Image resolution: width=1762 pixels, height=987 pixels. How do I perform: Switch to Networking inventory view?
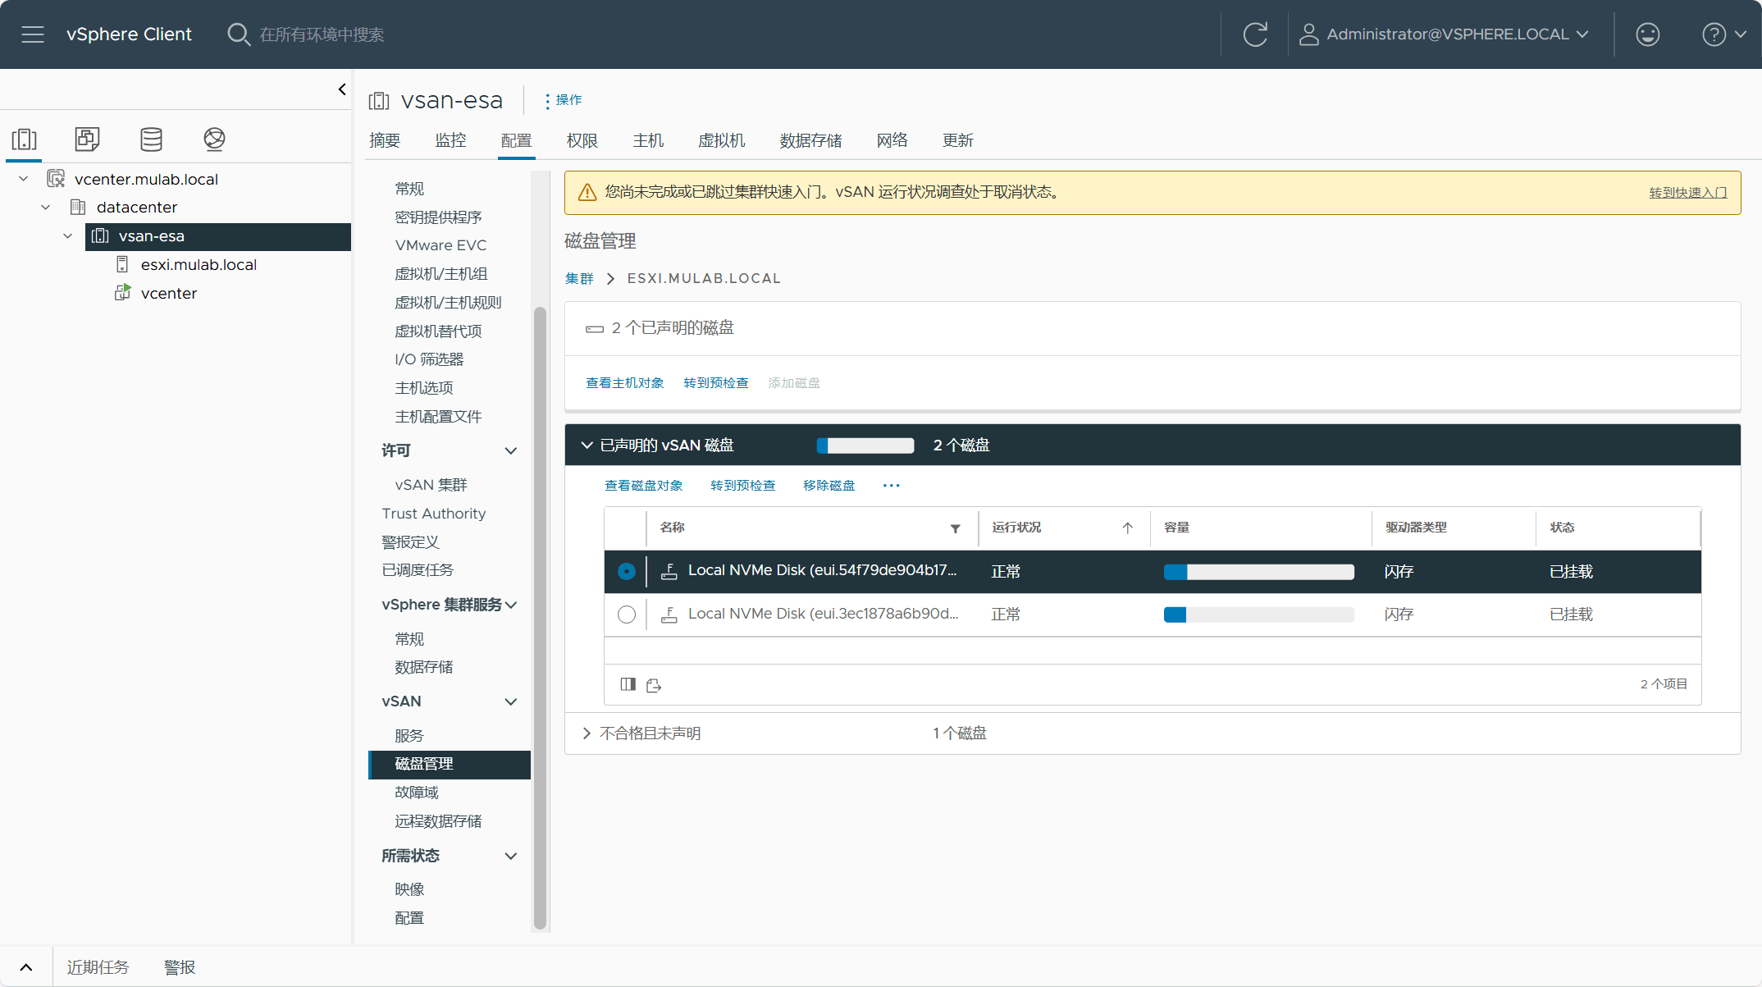(214, 139)
